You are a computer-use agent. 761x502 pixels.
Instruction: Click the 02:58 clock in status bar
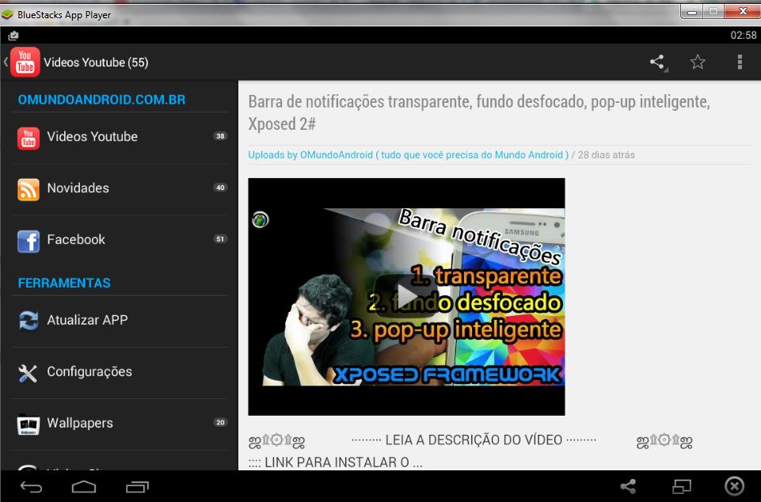[x=743, y=35]
